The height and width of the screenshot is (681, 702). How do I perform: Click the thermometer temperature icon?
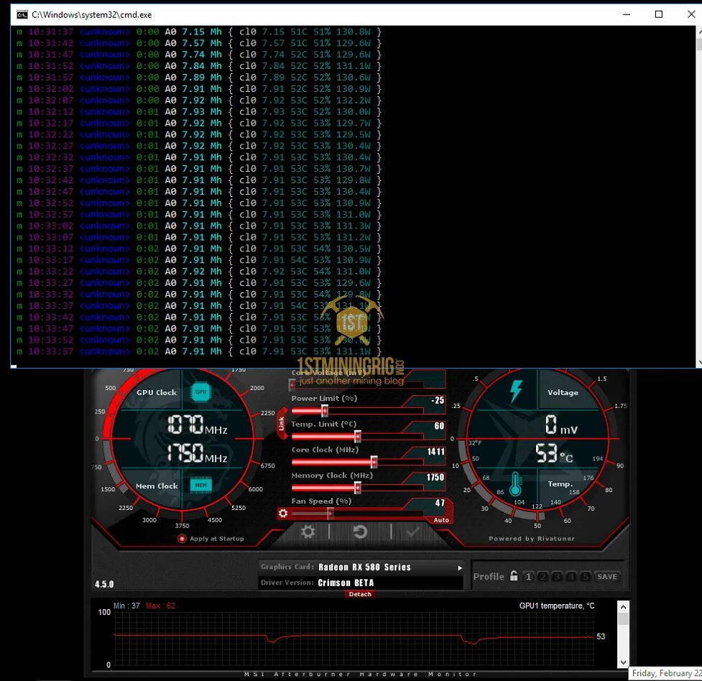(516, 483)
